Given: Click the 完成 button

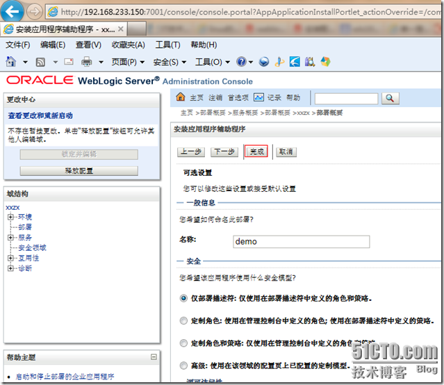Looking at the screenshot, I should pos(256,152).
